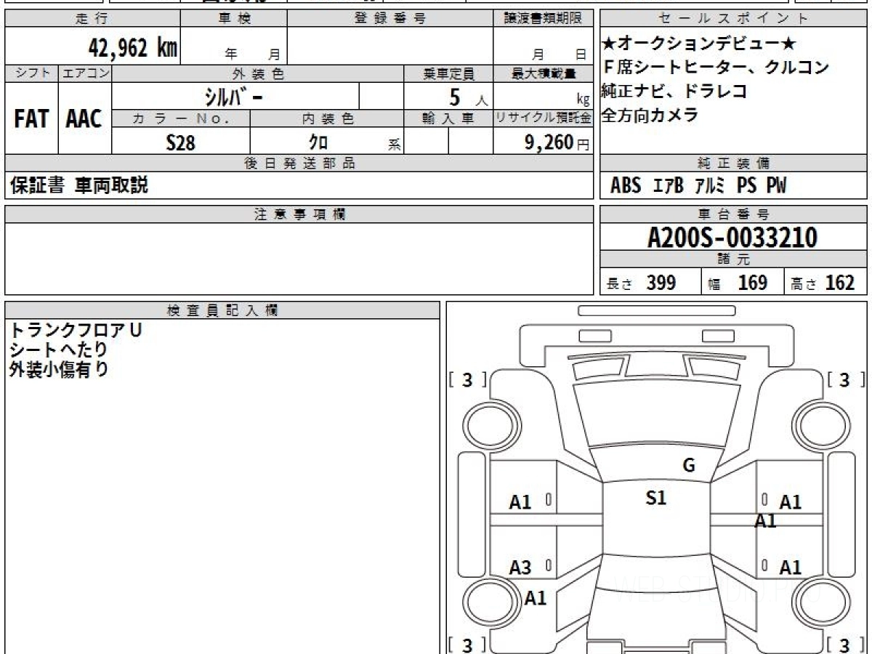The width and height of the screenshot is (872, 654).
Task: Select the length value 399
Action: (661, 283)
